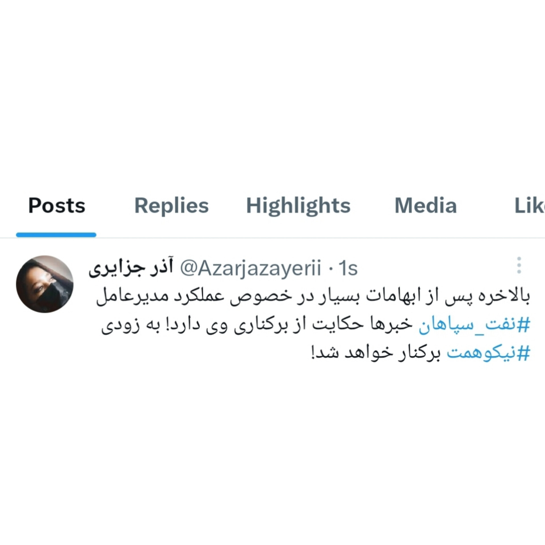Switch to the Replies tab
This screenshot has height=545, width=545.
click(171, 205)
